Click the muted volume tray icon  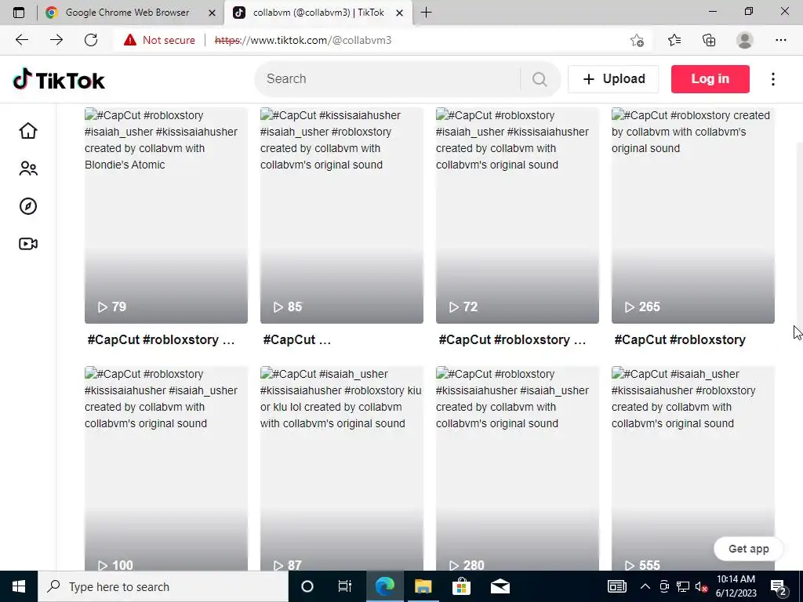tap(701, 586)
